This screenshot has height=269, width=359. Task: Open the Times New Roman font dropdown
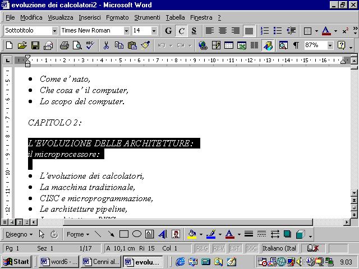tap(126, 31)
